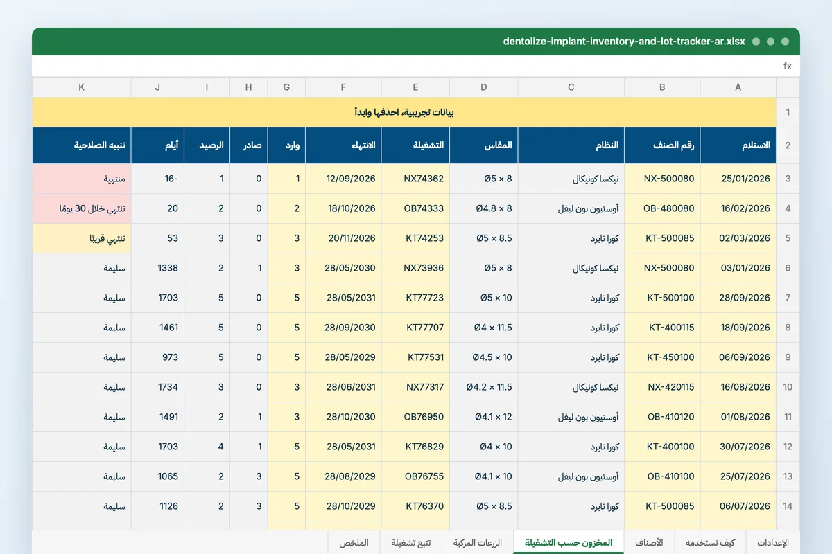The height and width of the screenshot is (554, 832).
Task: Select column A header
Action: pos(738,87)
